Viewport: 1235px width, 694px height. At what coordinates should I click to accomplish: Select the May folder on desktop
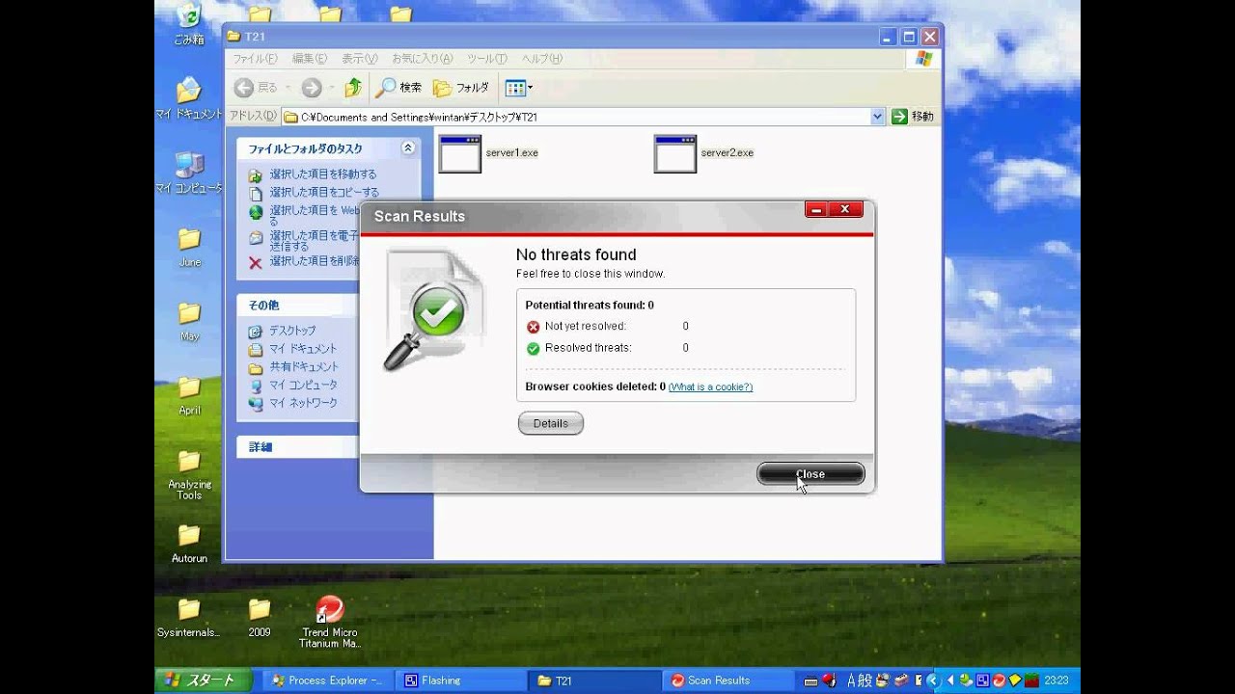[189, 321]
